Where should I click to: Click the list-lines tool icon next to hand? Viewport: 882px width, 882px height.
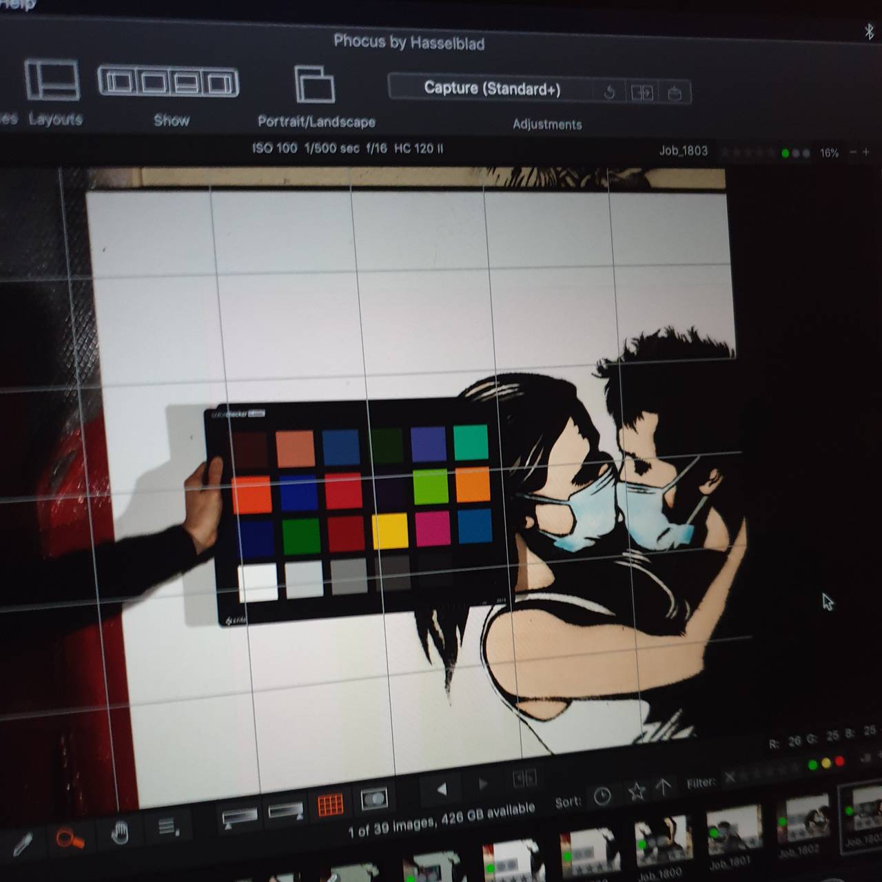tap(167, 826)
